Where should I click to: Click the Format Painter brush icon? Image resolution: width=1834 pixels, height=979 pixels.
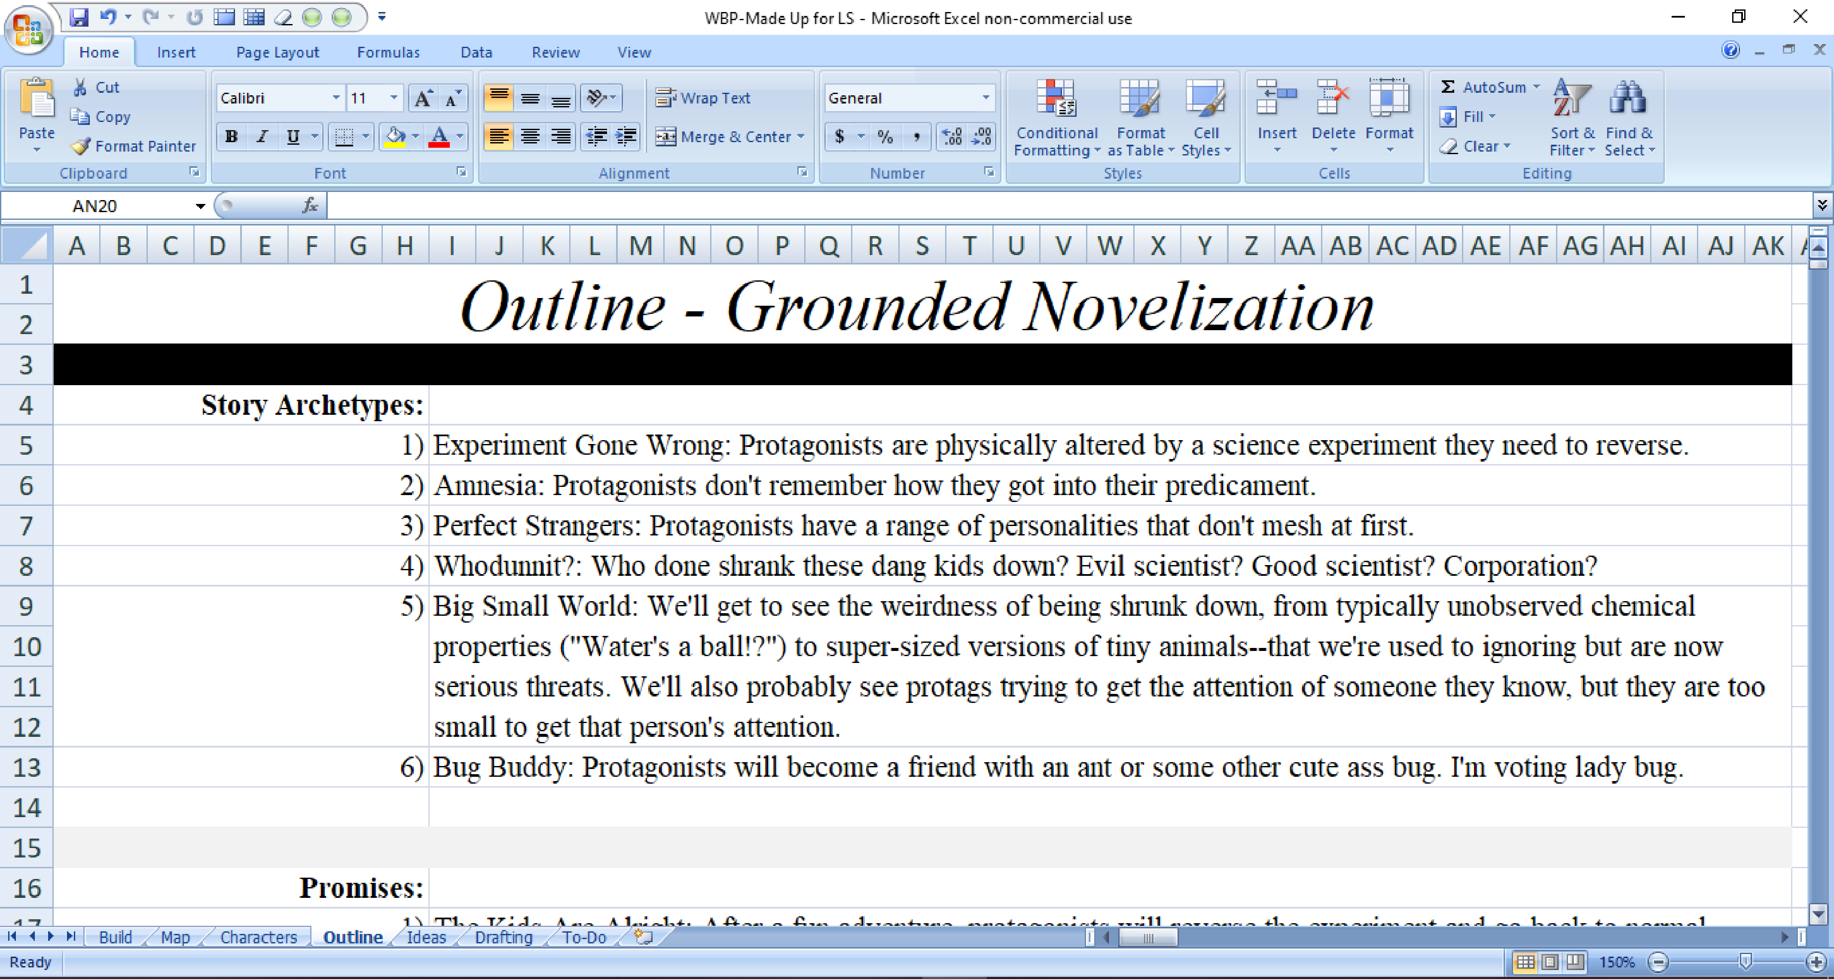[80, 146]
